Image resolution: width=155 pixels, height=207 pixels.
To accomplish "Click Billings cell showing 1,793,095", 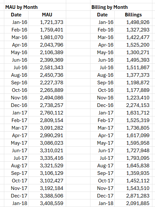I will pyautogui.click(x=133, y=158).
